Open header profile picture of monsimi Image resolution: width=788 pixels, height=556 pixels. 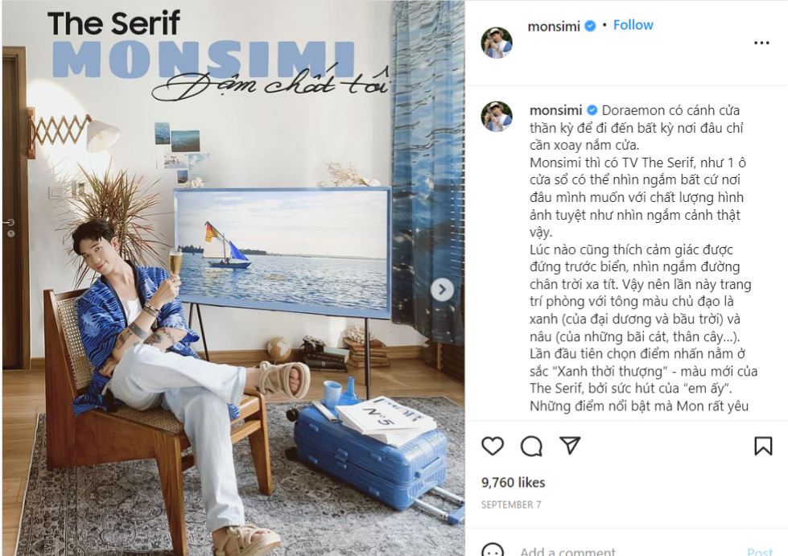point(497,43)
